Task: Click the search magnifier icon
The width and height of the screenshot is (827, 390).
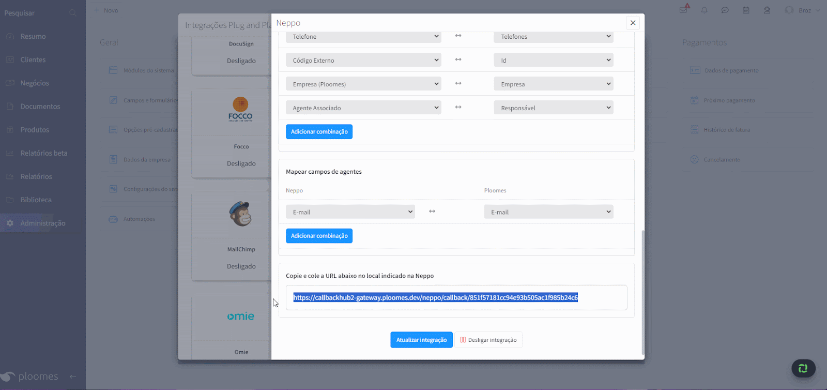Action: [x=73, y=13]
